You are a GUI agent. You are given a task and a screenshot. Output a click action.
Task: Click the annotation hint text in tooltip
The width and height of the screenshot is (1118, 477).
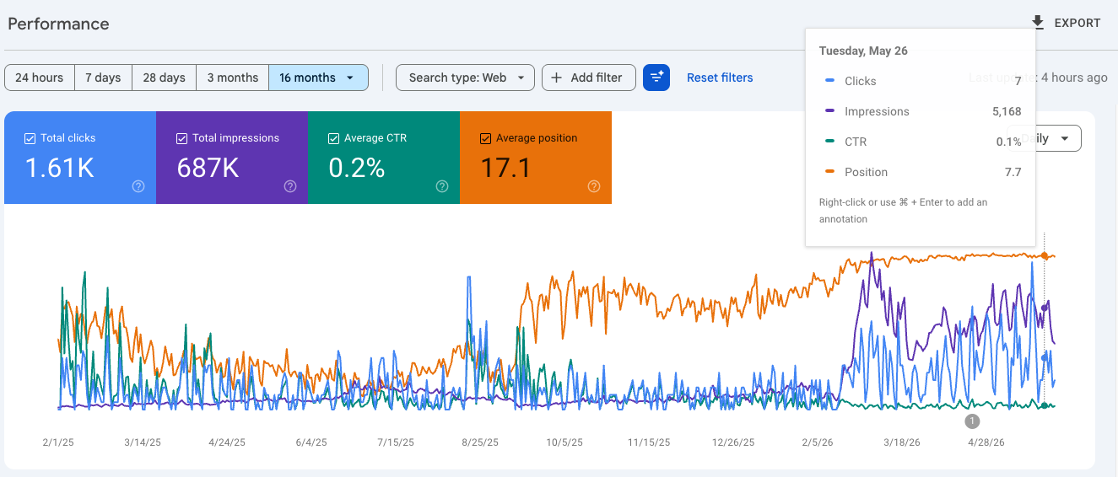click(x=903, y=211)
